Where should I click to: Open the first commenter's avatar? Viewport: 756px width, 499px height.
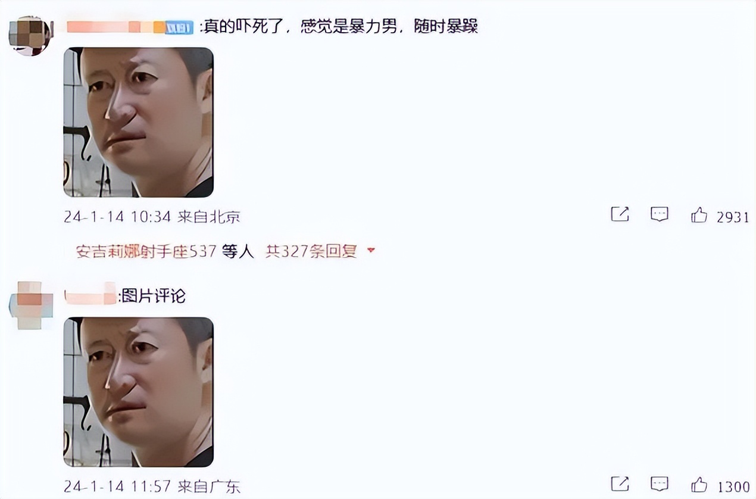(30, 36)
